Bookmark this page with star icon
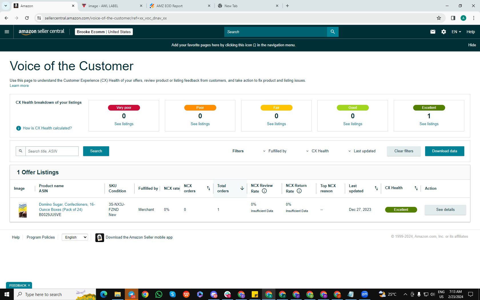The image size is (480, 300). 439,18
